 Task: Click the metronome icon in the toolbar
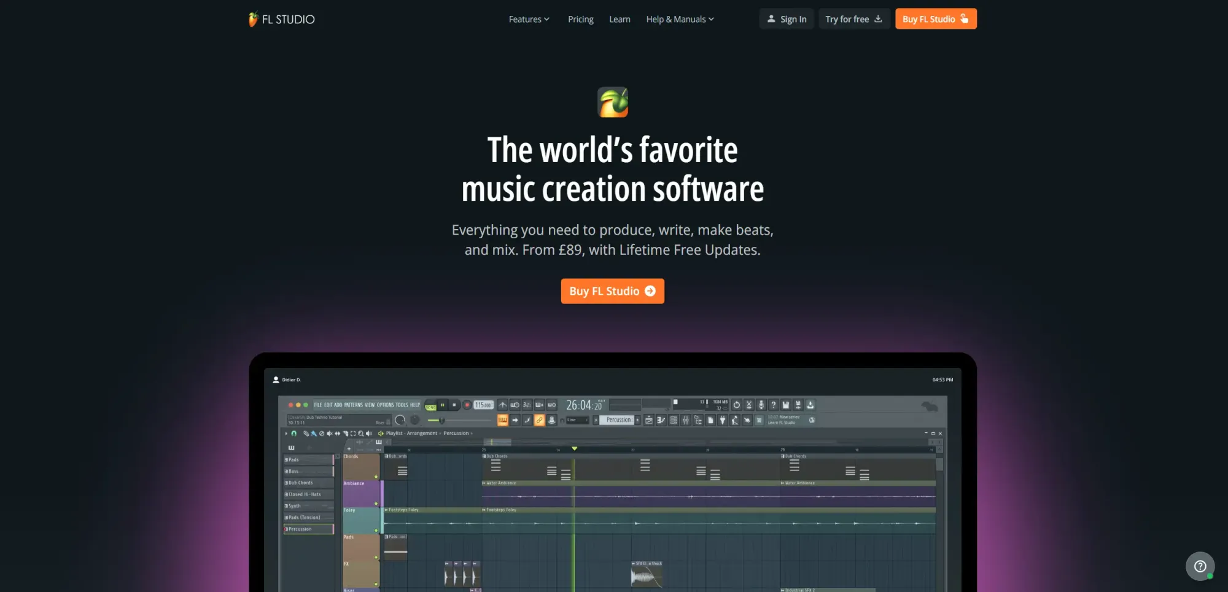[503, 405]
